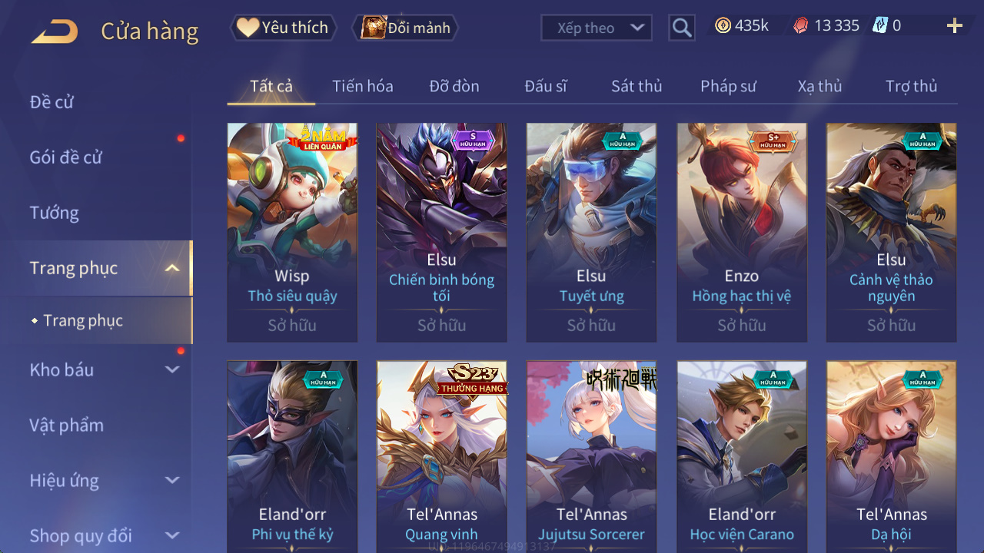
Task: Open the search magnifier icon
Action: pos(682,28)
